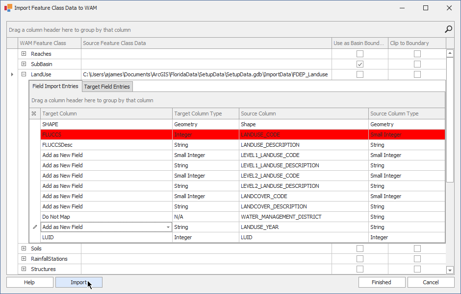This screenshot has height=294, width=461.
Task: Collapse the LandUse row
Action: (24, 74)
